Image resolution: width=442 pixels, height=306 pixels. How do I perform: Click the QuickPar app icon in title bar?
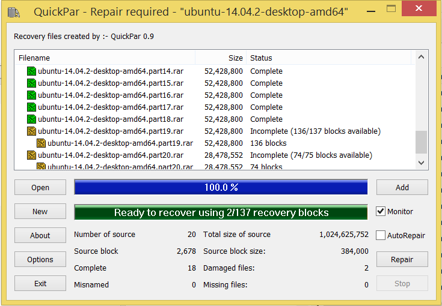pyautogui.click(x=13, y=13)
